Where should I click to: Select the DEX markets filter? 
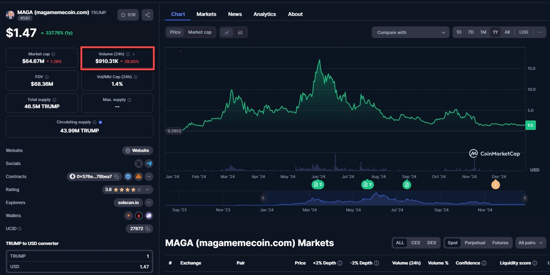pyautogui.click(x=432, y=243)
